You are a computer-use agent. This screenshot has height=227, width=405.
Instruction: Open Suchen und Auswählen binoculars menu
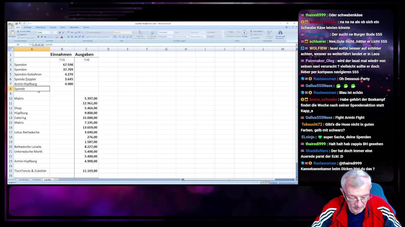(280, 34)
